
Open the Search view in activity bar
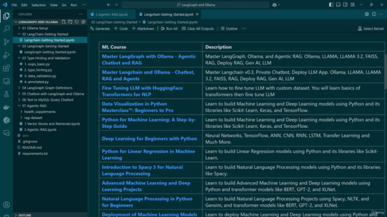pyautogui.click(x=7, y=29)
